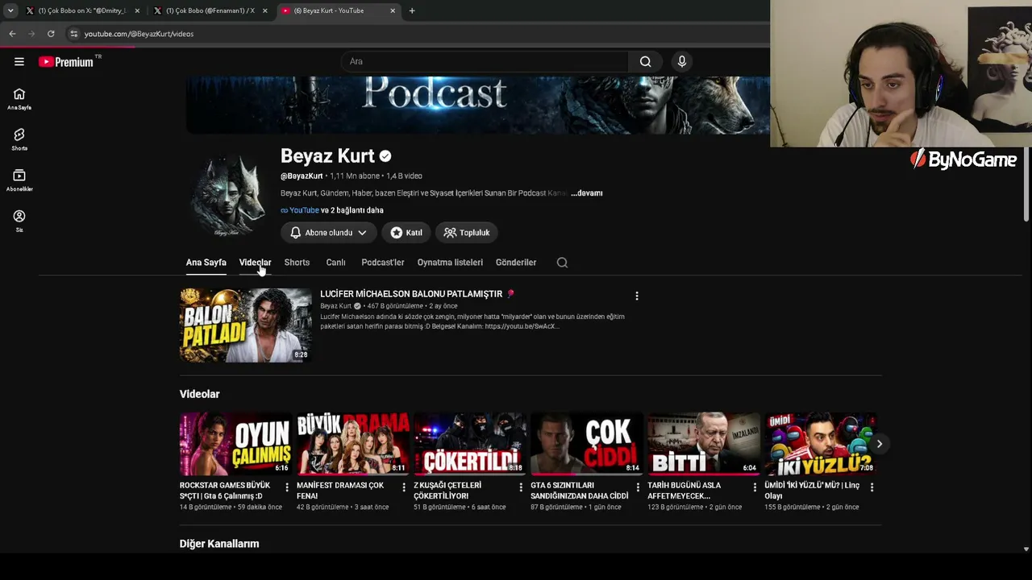Open options for Manifest Draması video

(404, 487)
